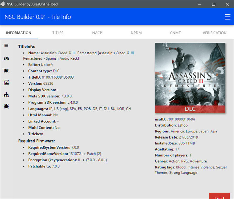Select the picture gallery sidebar icon
The height and width of the screenshot is (199, 234).
(6, 82)
